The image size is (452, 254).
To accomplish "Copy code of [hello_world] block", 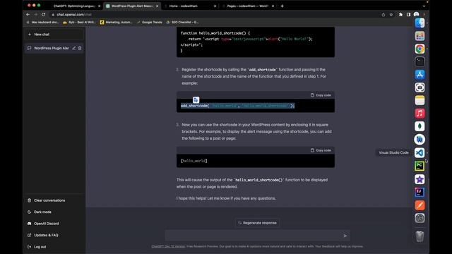I will click(321, 150).
